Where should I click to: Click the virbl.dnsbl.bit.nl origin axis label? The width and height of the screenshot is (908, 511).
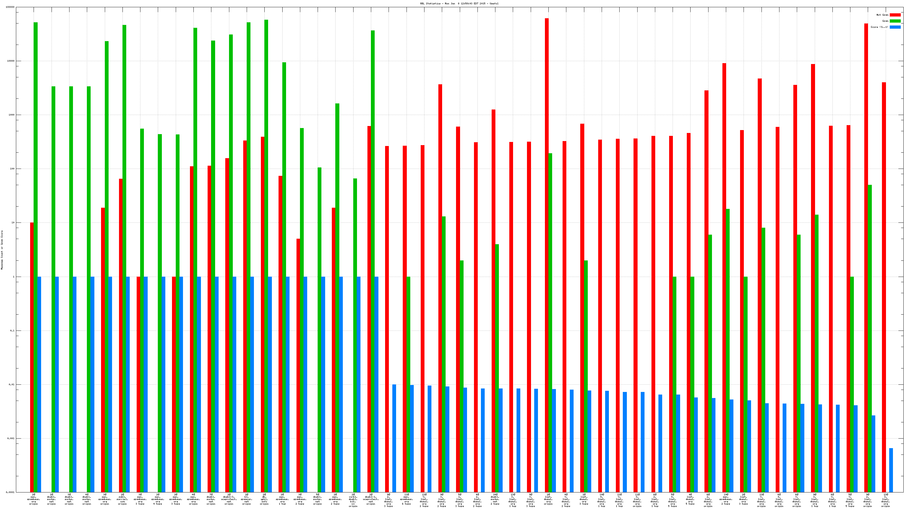pyautogui.click(x=353, y=500)
